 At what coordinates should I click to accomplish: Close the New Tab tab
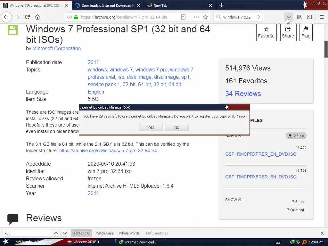click(x=210, y=5)
